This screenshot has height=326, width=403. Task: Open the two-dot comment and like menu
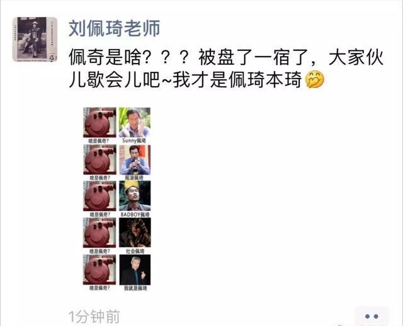point(372,316)
